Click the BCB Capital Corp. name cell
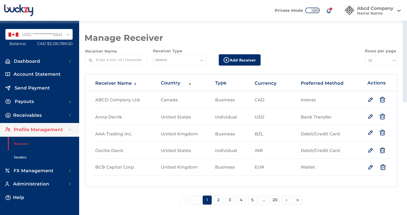Image resolution: width=407 pixels, height=215 pixels. pos(115,167)
